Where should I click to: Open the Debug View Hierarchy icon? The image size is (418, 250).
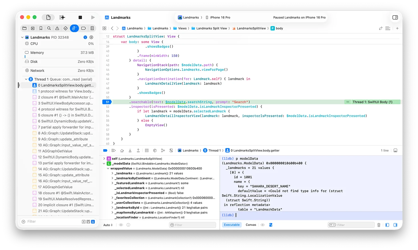tap(155, 150)
